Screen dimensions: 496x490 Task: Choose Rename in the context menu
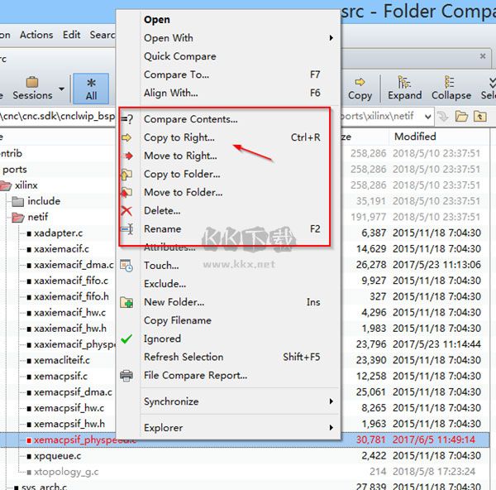pos(162,228)
